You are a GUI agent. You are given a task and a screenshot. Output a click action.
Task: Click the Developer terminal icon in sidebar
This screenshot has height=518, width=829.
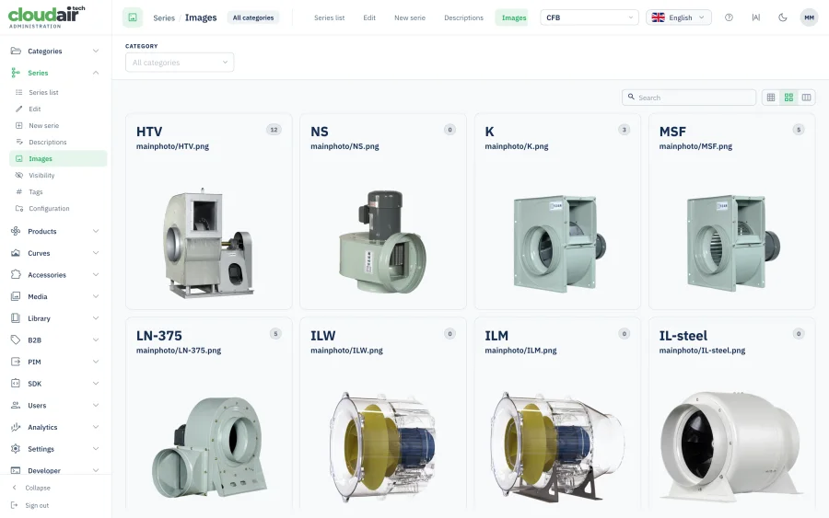pyautogui.click(x=16, y=470)
